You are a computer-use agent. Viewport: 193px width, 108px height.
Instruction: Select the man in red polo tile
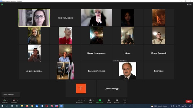tap(65, 35)
